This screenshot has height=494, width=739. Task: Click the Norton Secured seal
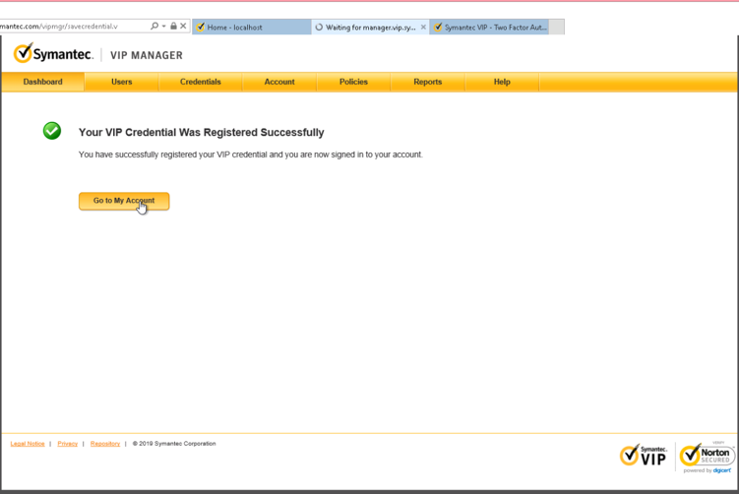point(707,455)
